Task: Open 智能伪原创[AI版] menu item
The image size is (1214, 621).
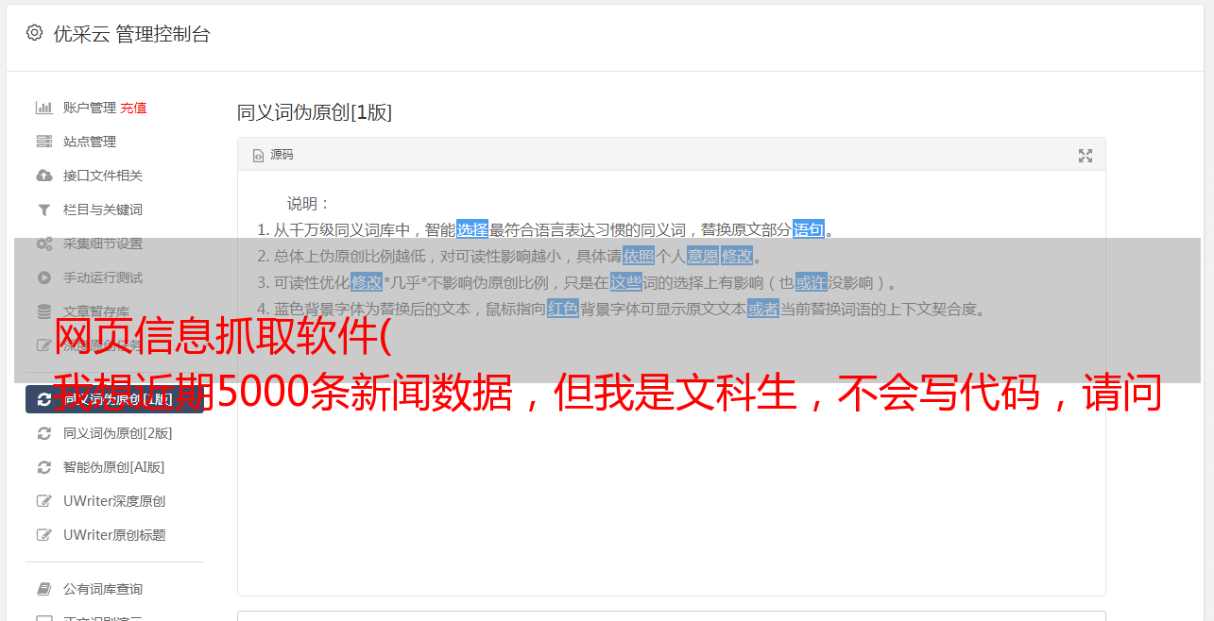Action: tap(114, 467)
